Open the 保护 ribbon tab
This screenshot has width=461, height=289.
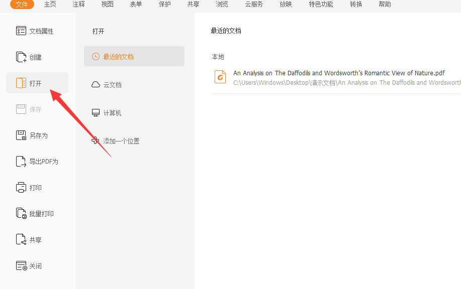point(164,5)
